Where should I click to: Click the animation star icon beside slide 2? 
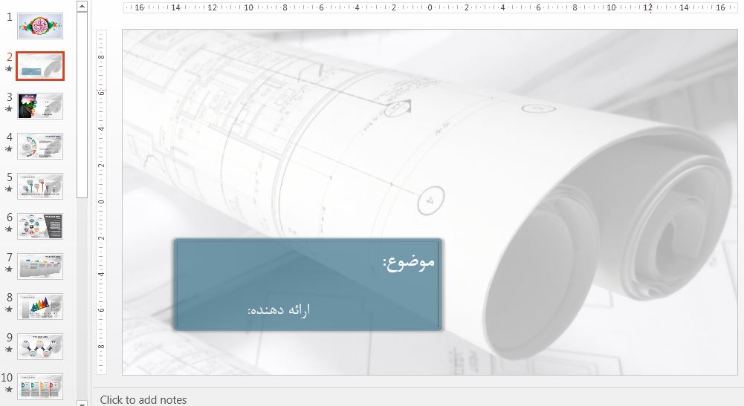[8, 69]
